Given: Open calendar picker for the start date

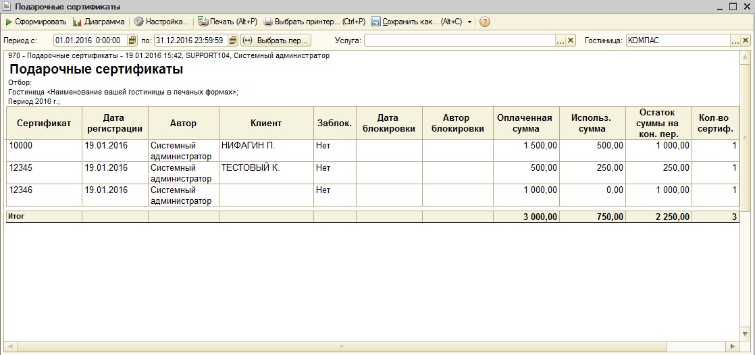Looking at the screenshot, I should tap(132, 40).
